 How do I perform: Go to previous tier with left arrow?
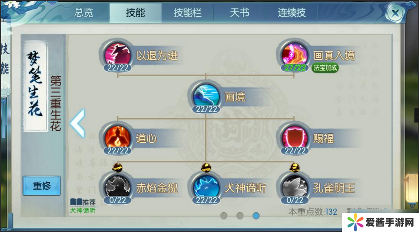pyautogui.click(x=78, y=123)
